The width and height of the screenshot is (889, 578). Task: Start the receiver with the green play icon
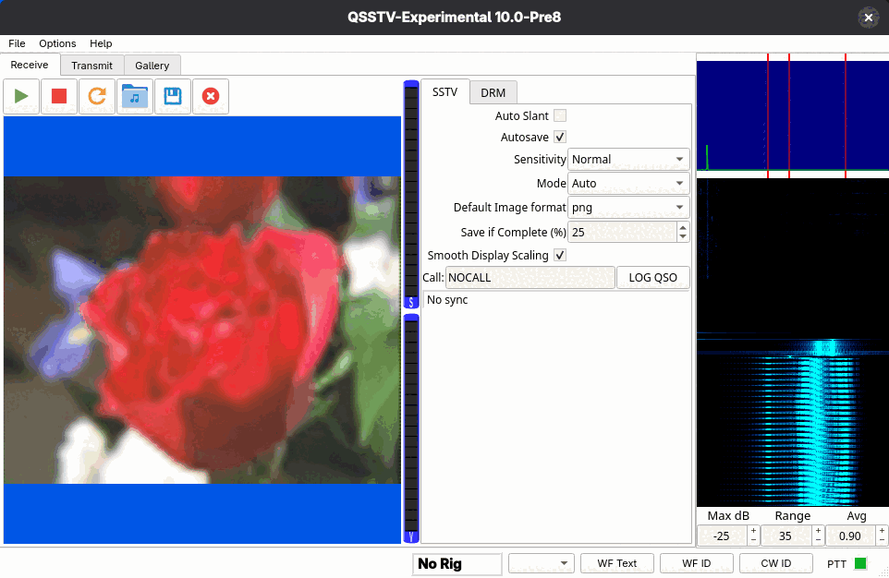click(x=21, y=96)
